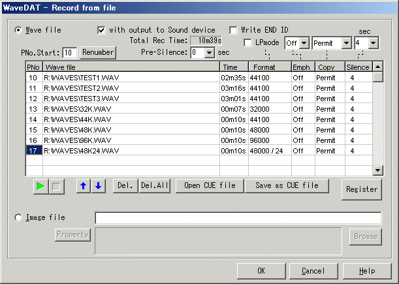Screen dimensions: 399x284
Task: Enable the Write END ID checkbox
Action: click(x=234, y=30)
